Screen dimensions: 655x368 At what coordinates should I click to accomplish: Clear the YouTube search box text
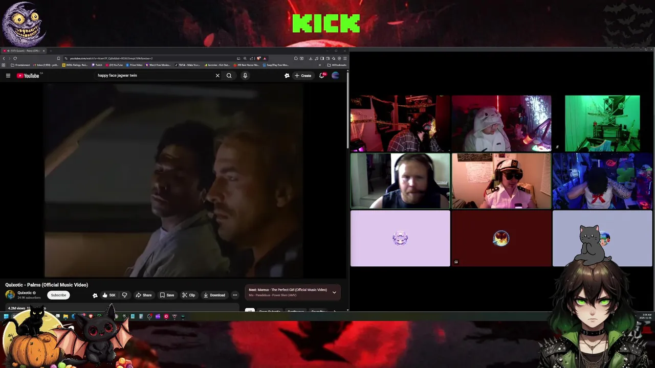(217, 76)
